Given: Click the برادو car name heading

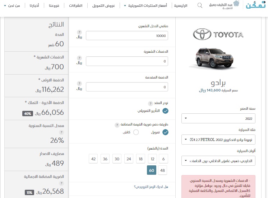Looking at the screenshot, I should [x=218, y=83].
